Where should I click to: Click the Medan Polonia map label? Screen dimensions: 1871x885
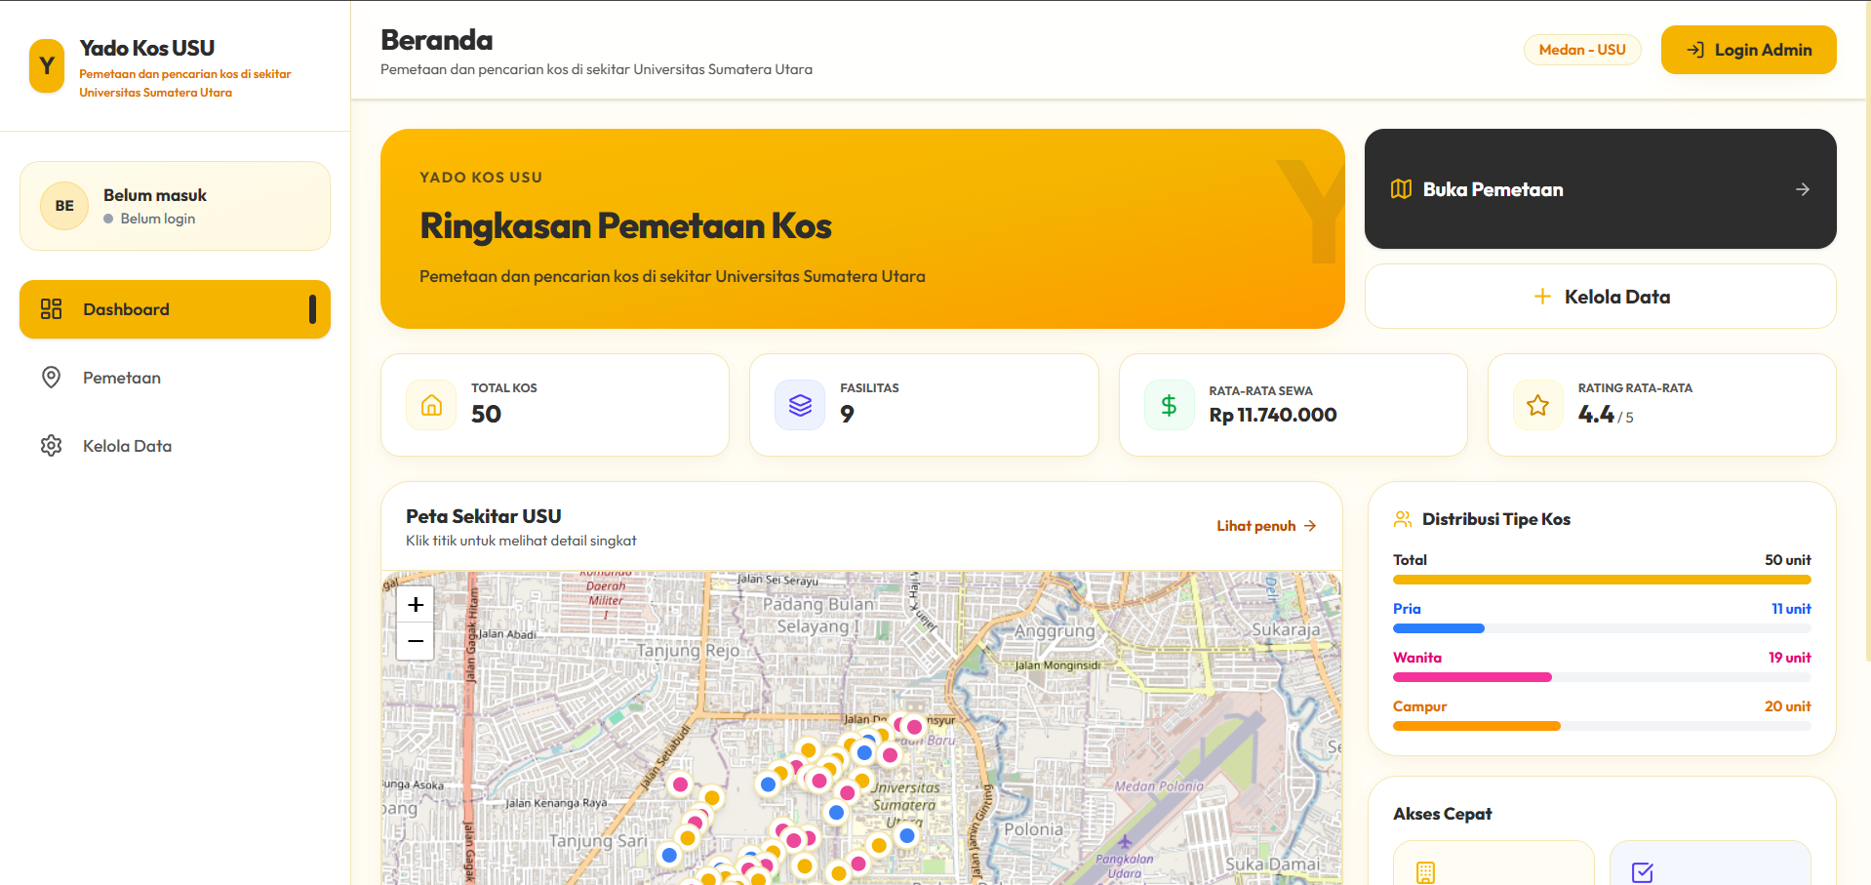point(1159,786)
